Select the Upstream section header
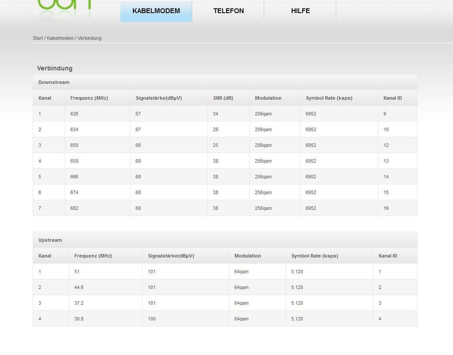Screen dimensions: 453x355 click(x=225, y=240)
